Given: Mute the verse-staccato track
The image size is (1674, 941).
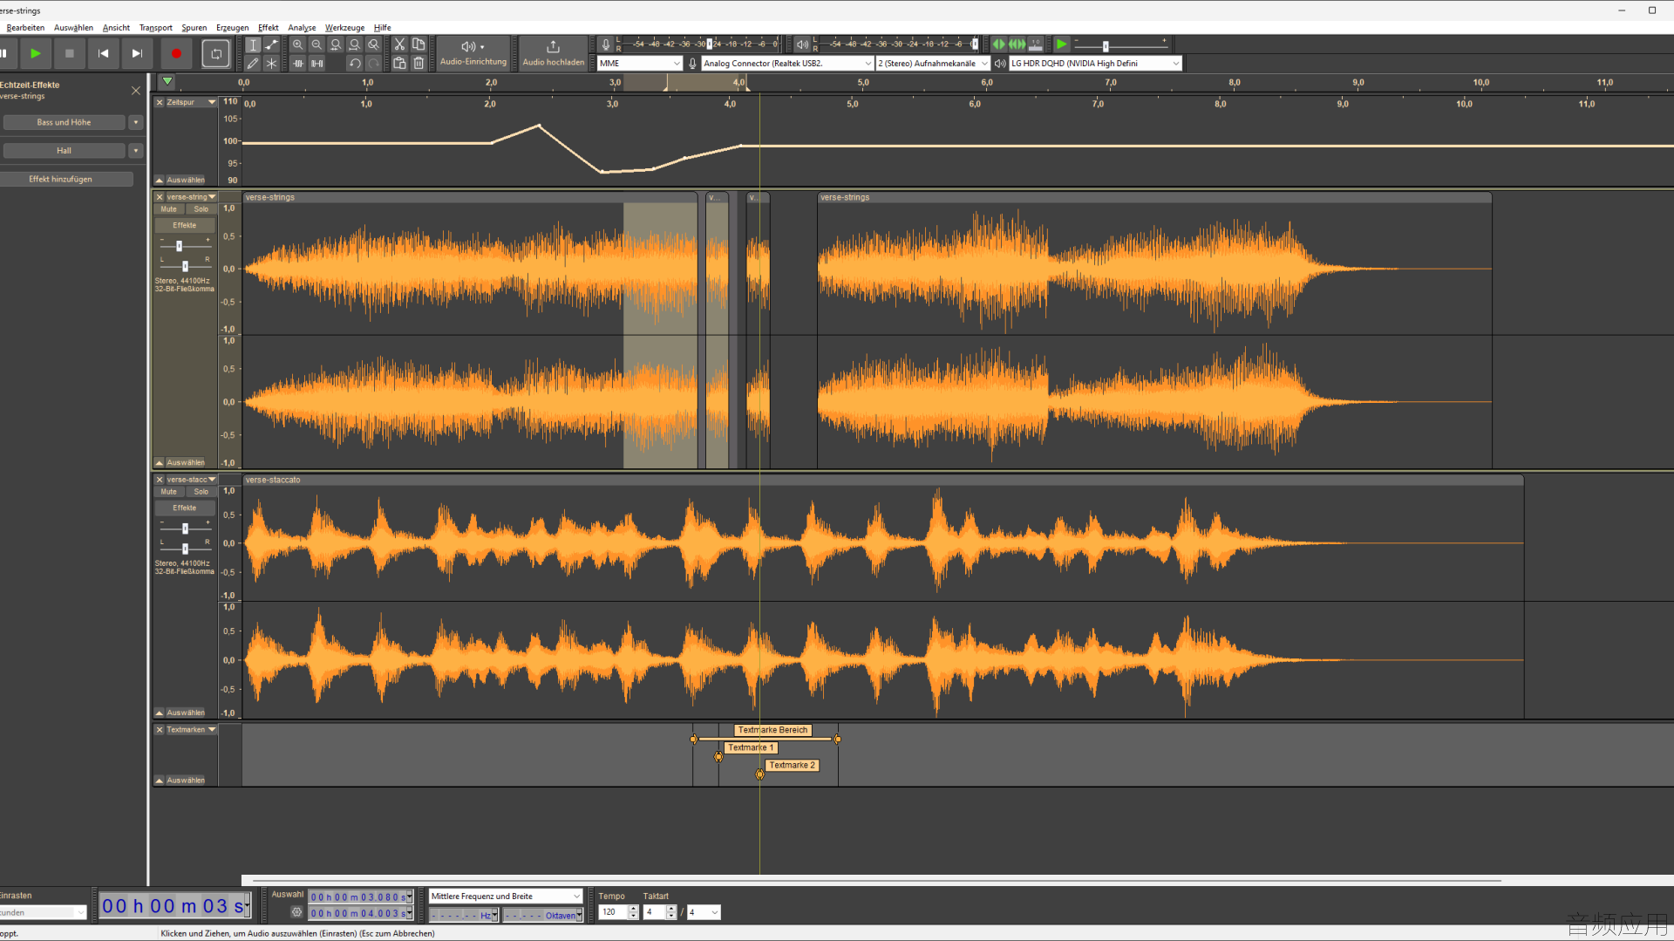Looking at the screenshot, I should coord(168,492).
